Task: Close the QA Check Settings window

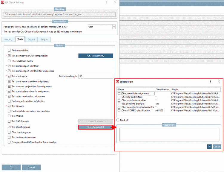Action: (115, 2)
